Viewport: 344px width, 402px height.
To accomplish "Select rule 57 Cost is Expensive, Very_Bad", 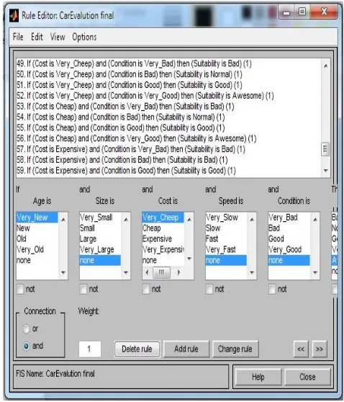I will pos(131,149).
